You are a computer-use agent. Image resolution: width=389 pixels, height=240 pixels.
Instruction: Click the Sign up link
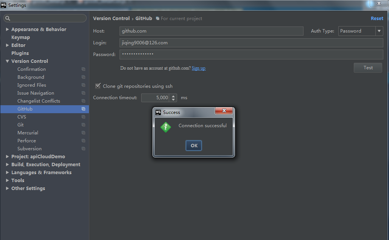[198, 68]
